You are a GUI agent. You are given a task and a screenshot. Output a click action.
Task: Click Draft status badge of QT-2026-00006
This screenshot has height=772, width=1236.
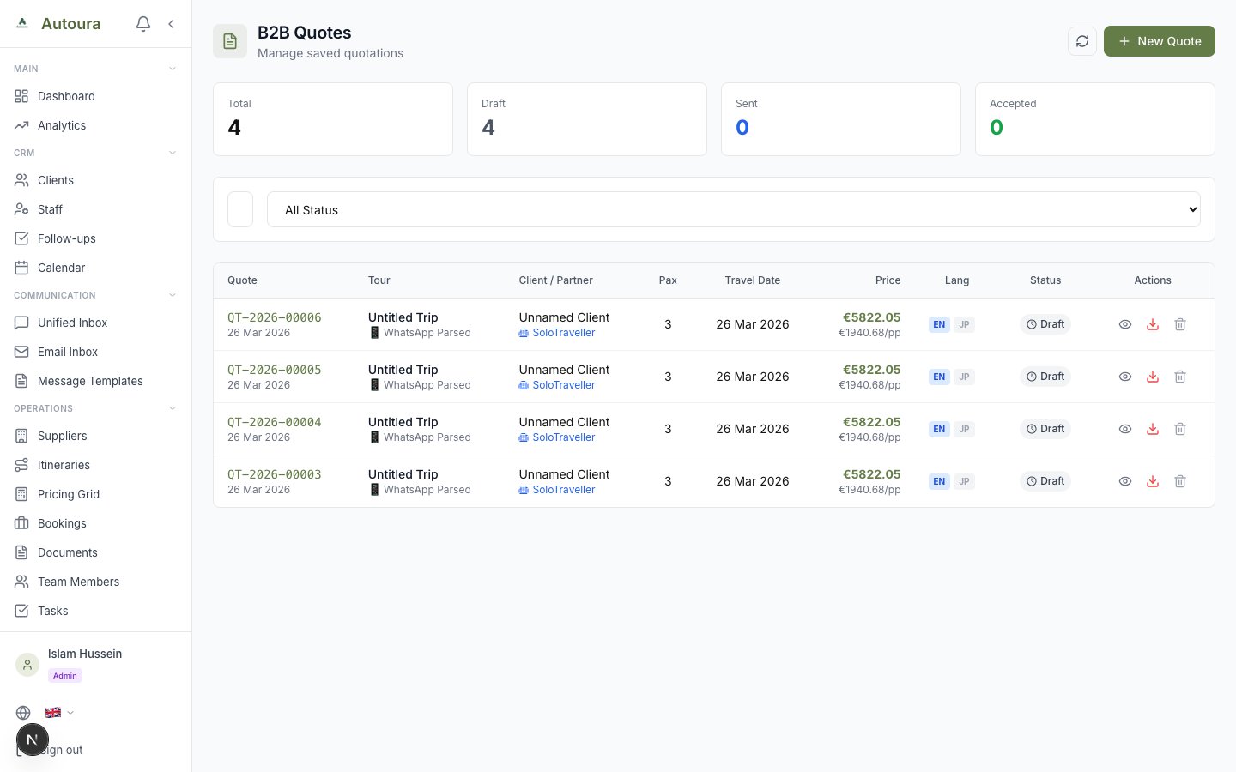pos(1045,324)
